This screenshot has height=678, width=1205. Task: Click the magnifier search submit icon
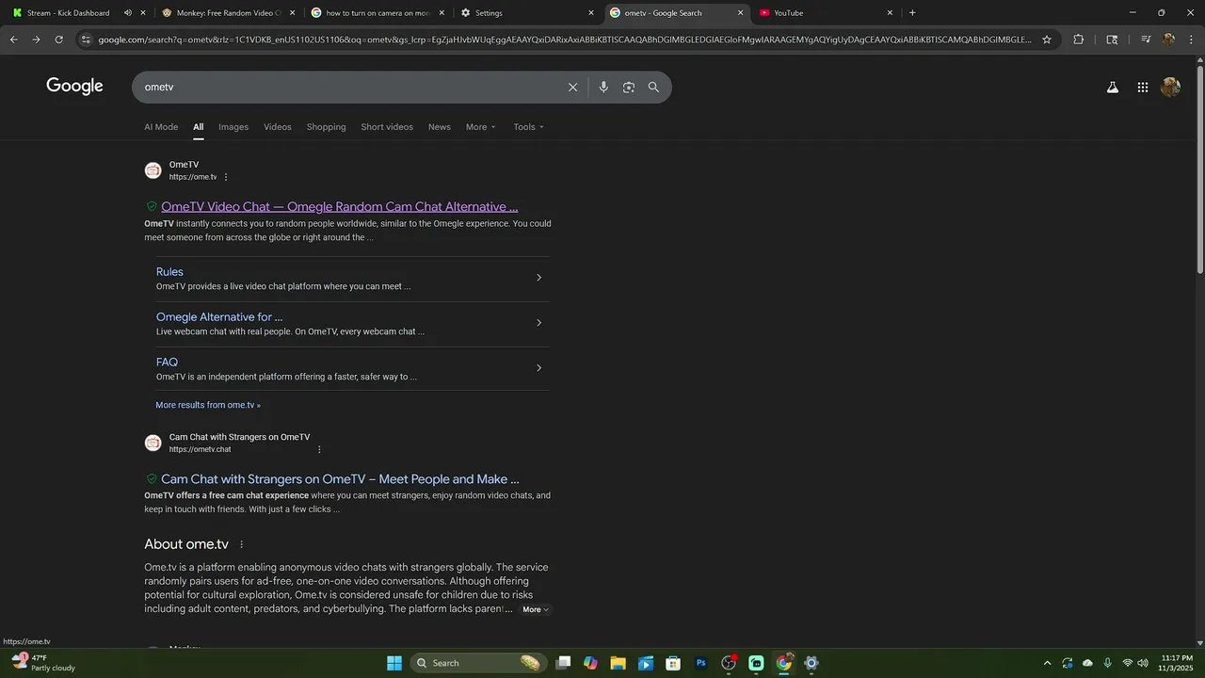(653, 87)
